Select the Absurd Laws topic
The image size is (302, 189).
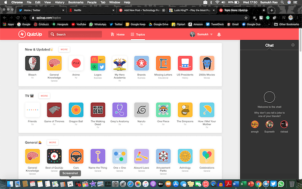(142, 156)
